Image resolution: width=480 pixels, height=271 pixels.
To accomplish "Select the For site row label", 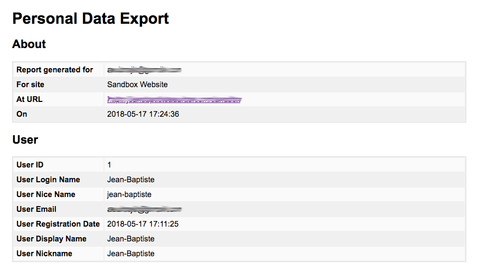I will point(31,85).
